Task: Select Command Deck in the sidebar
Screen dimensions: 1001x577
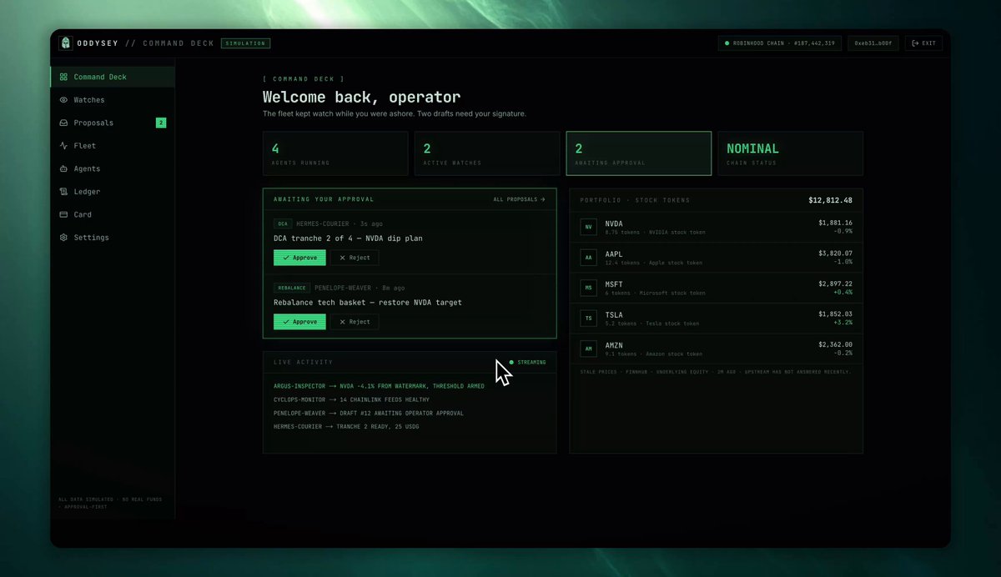Action: [x=113, y=77]
